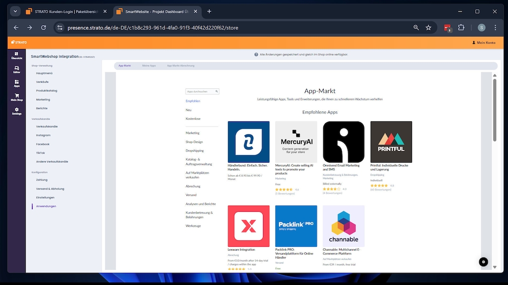Select the Berichte sidebar item
This screenshot has height=285, width=508.
pos(41,108)
